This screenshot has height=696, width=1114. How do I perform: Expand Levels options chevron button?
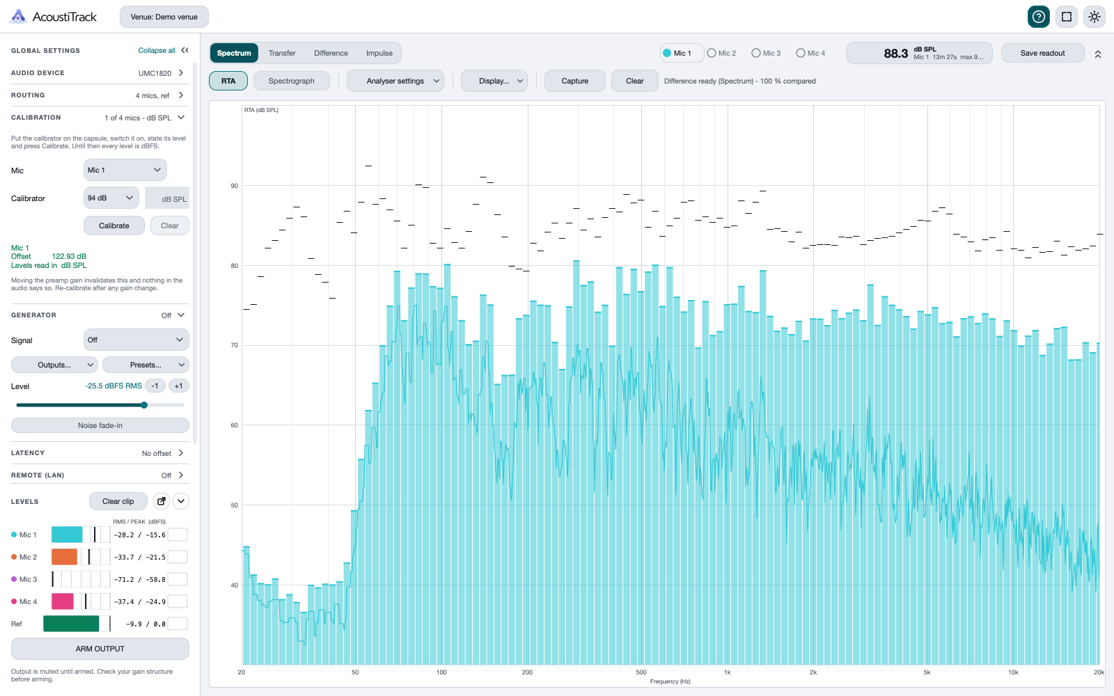[x=181, y=501]
